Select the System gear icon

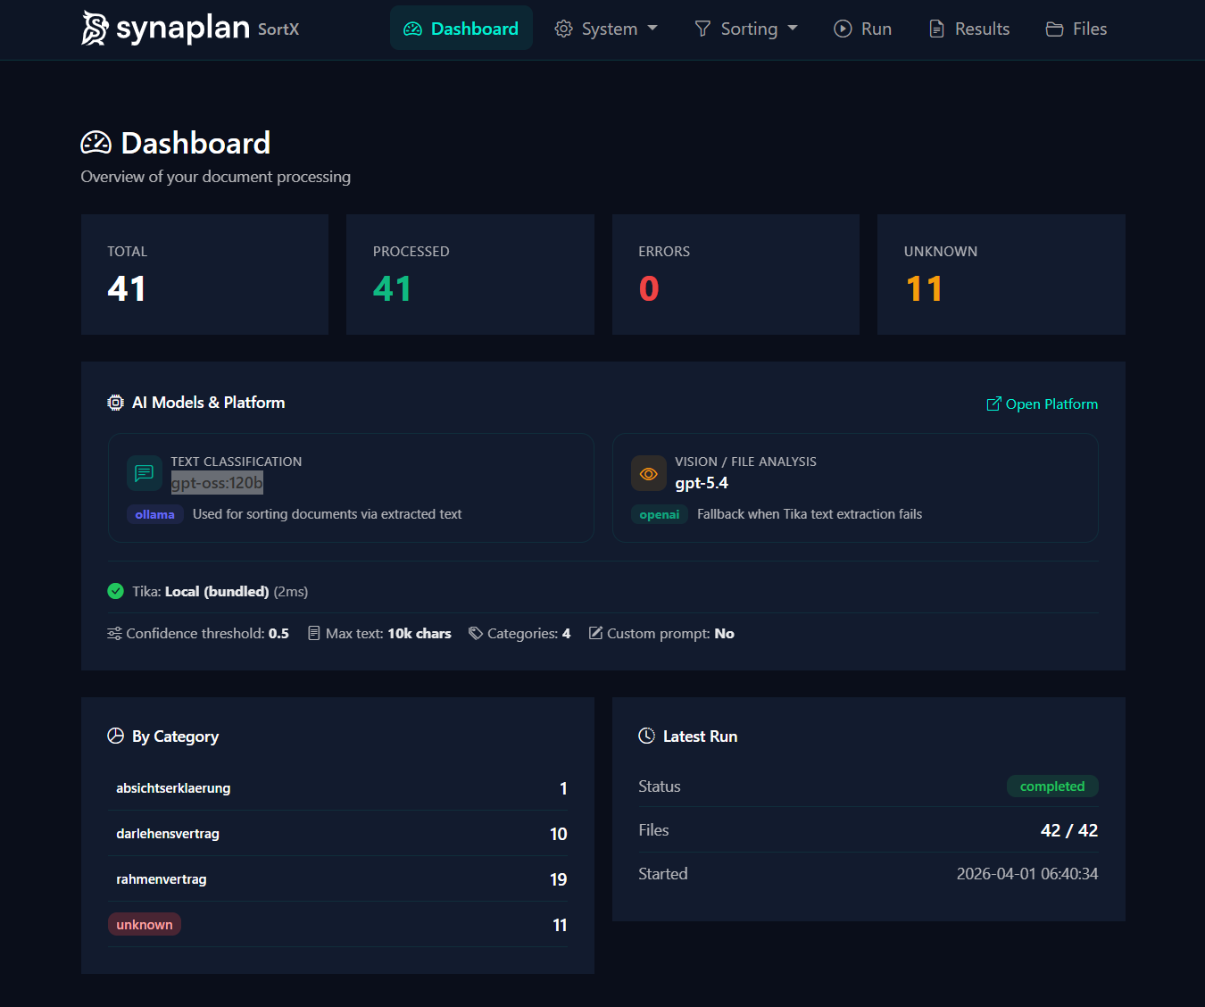click(563, 29)
